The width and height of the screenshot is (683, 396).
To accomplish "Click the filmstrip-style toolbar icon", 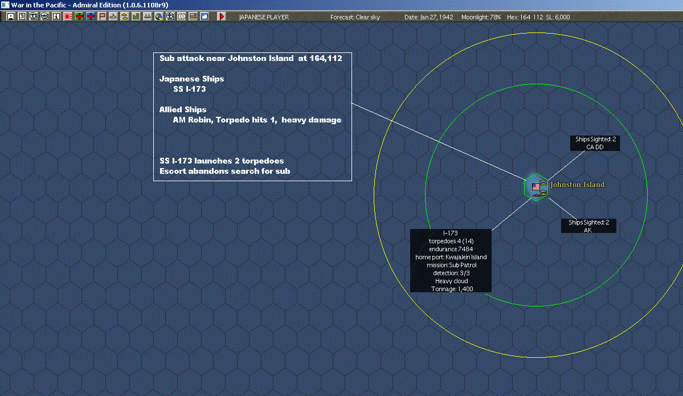I will click(193, 17).
